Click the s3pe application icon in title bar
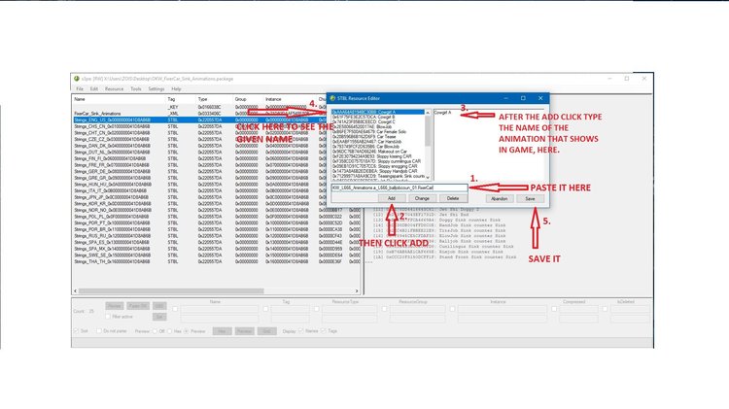Viewport: 729px width, 409px height. coord(77,79)
